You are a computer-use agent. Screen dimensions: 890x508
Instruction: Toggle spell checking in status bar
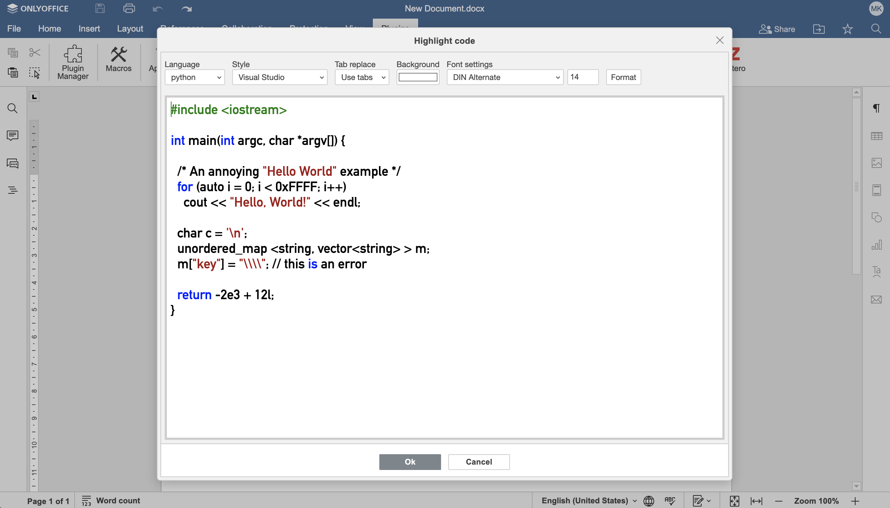670,501
